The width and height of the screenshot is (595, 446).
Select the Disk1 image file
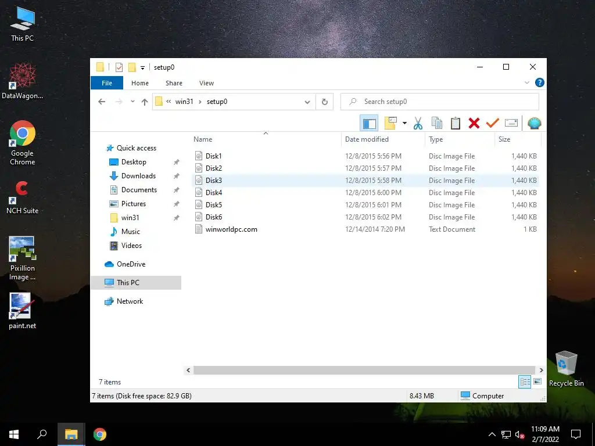[x=213, y=156]
